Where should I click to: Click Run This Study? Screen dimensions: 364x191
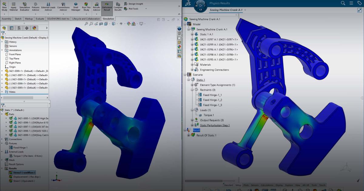tap(86, 6)
